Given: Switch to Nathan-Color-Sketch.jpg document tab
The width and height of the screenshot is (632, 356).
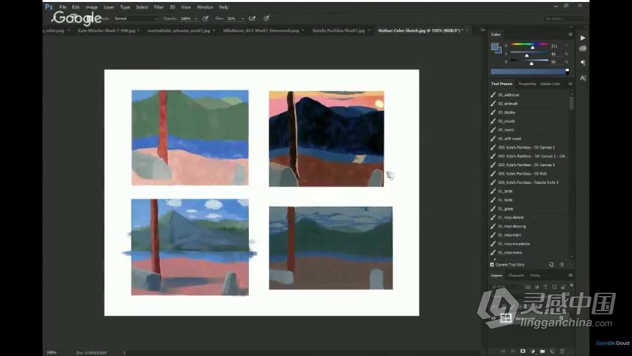Looking at the screenshot, I should 420,30.
